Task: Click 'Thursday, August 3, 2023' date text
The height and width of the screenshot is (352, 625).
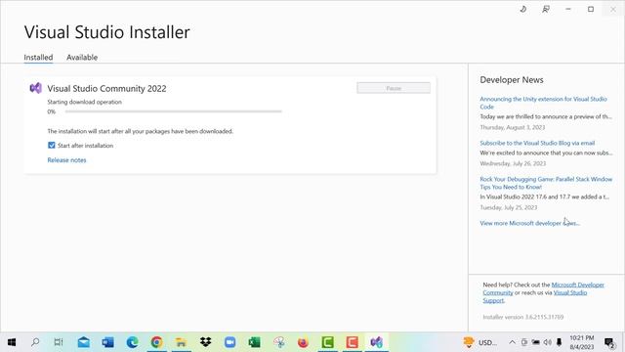Action: [512, 127]
